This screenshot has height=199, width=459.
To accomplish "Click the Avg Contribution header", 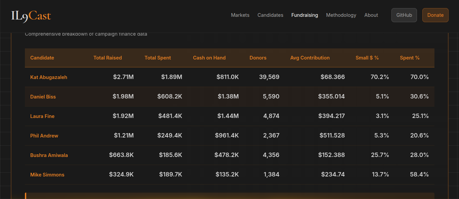I will (x=310, y=58).
